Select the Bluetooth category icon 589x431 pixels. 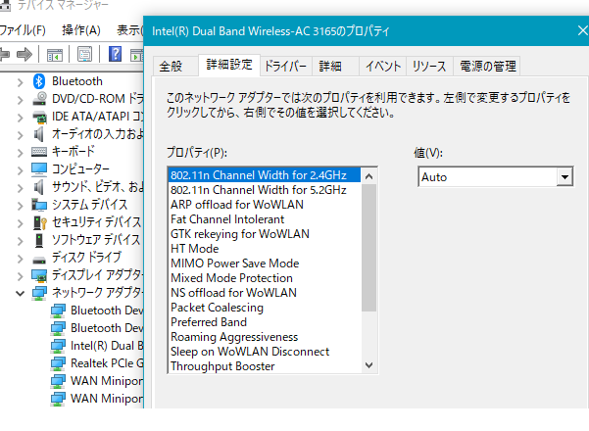pyautogui.click(x=39, y=81)
